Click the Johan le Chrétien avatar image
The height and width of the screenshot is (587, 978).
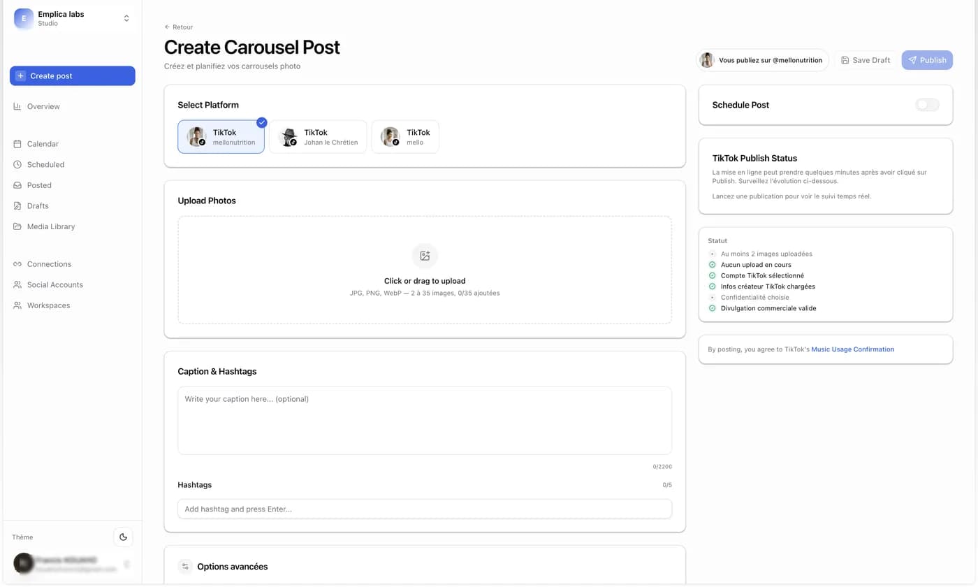click(x=289, y=137)
